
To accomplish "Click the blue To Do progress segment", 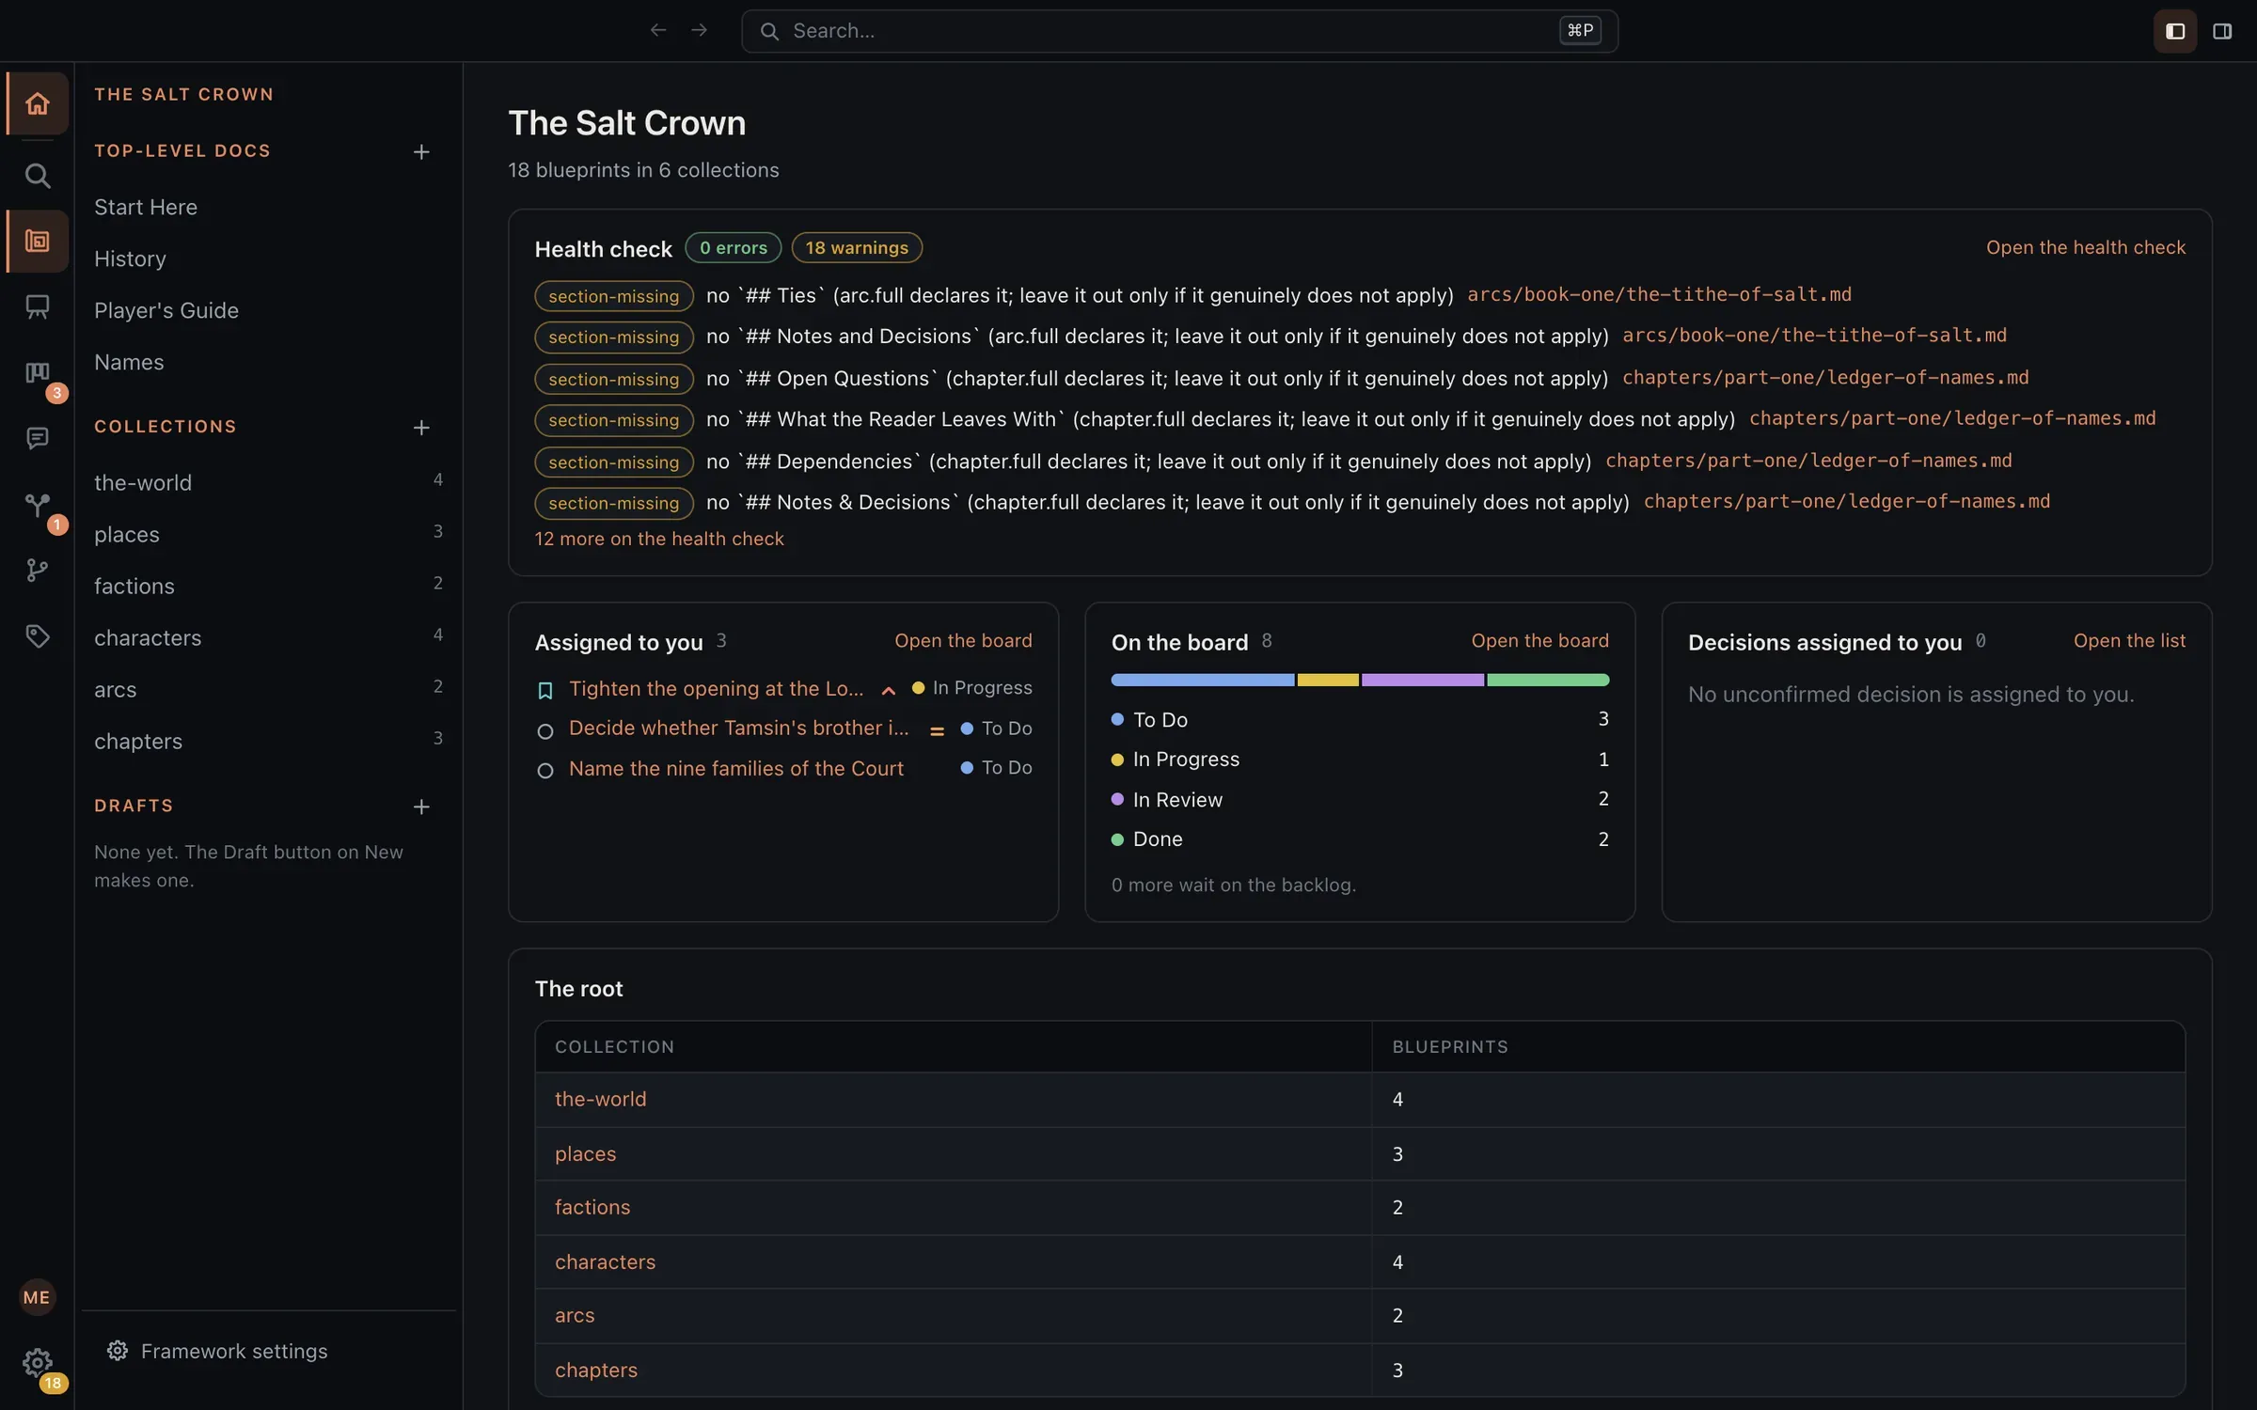I will click(1202, 680).
